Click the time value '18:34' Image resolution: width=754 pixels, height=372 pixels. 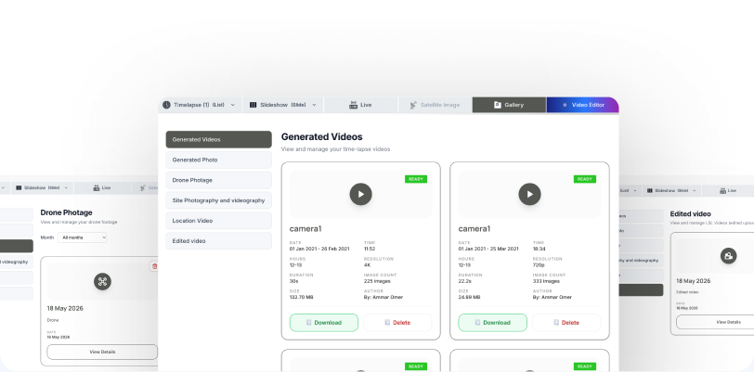(x=539, y=249)
